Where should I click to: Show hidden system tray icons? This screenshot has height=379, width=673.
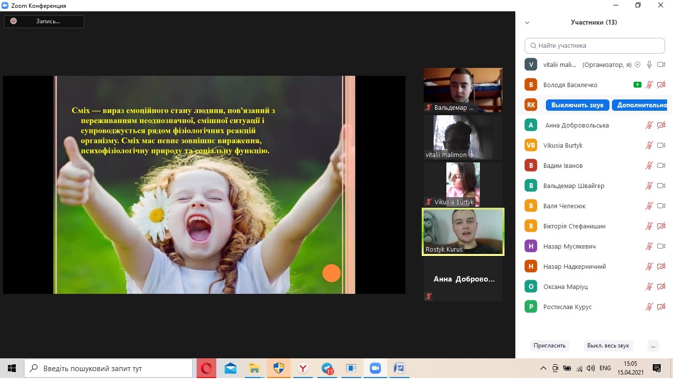point(543,368)
